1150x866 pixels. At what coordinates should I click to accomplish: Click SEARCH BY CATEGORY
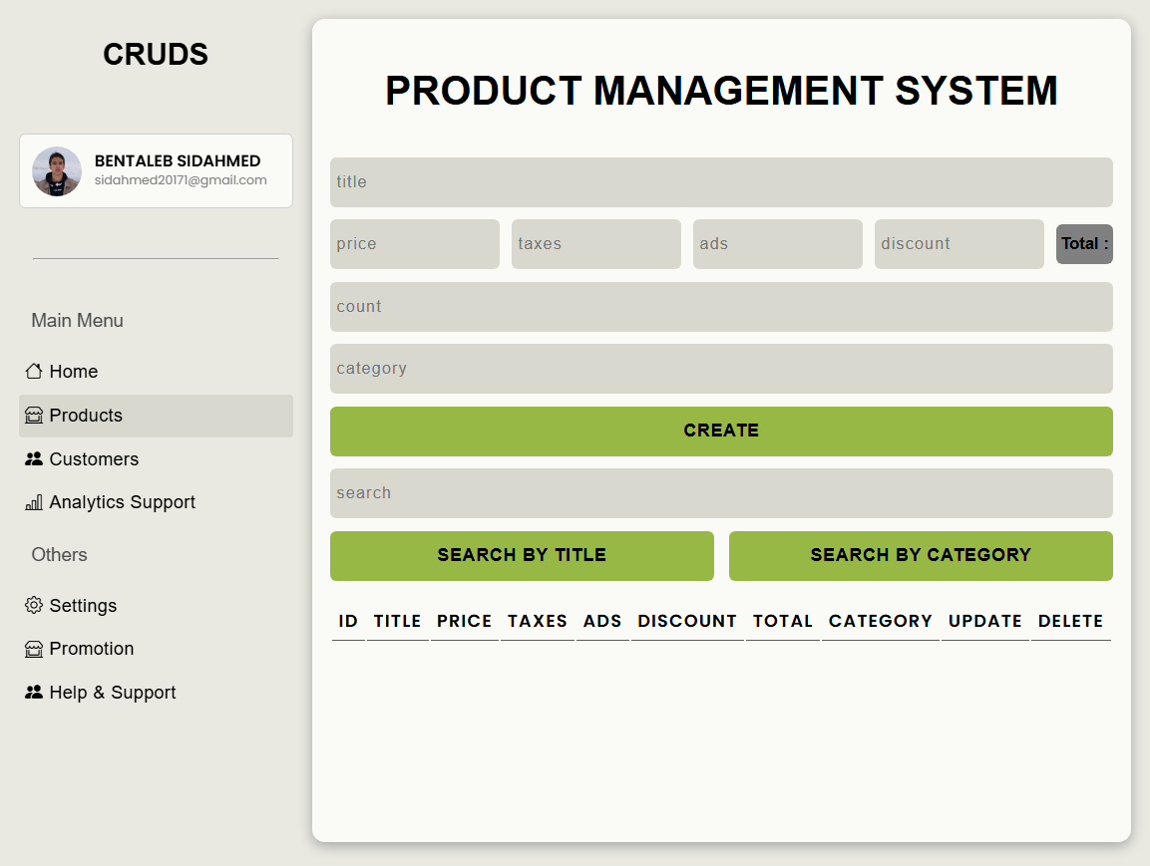click(920, 555)
